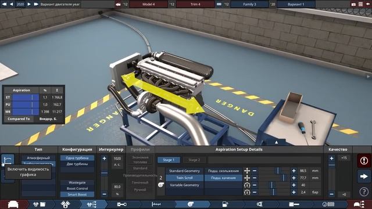372x209 pixels.
Task: Toggle graph visibility icon in left panel
Action: [8, 160]
